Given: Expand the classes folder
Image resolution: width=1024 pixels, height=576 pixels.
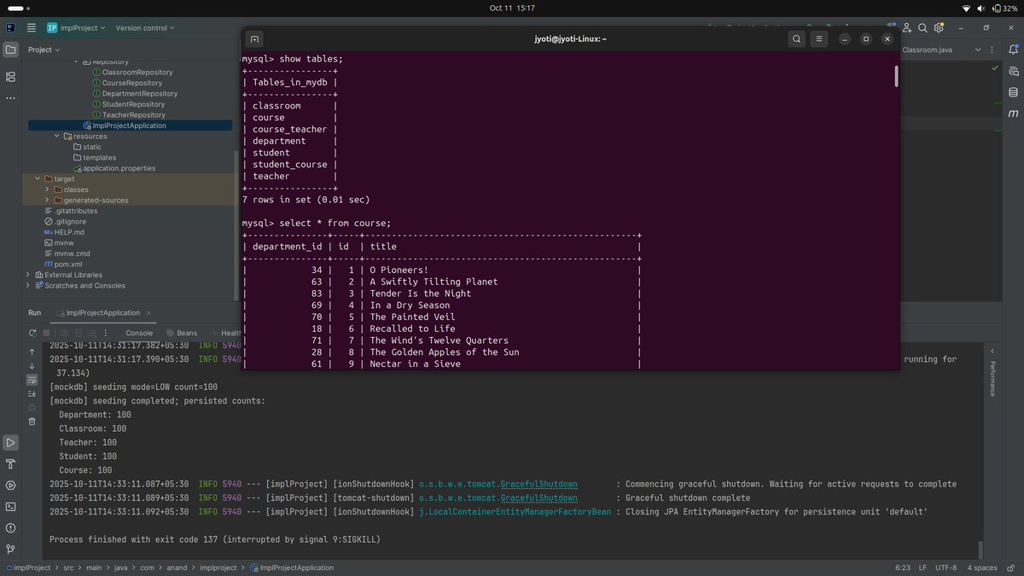Looking at the screenshot, I should (x=47, y=189).
